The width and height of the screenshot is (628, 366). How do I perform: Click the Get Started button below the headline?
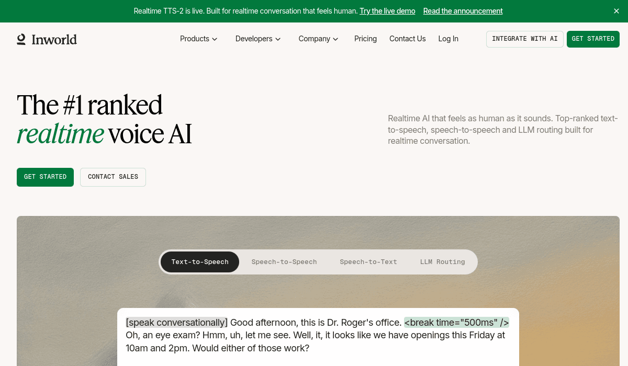[45, 177]
